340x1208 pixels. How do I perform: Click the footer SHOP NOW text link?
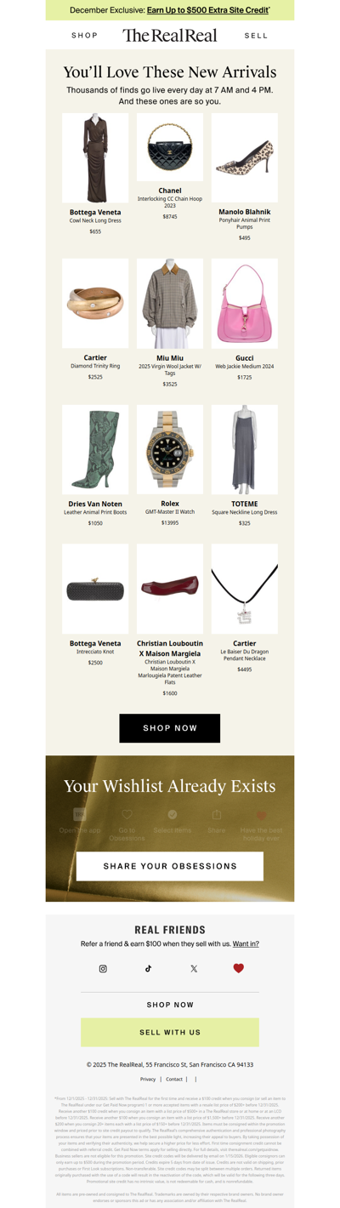point(170,1005)
